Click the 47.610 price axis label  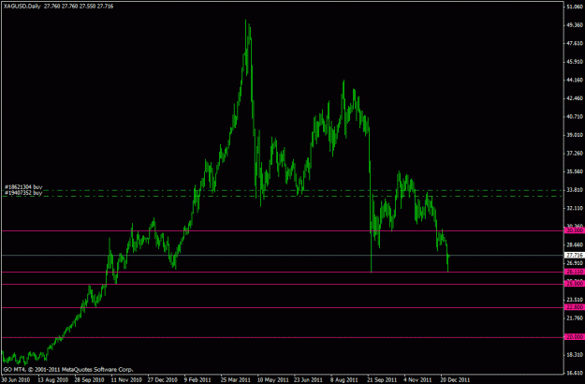(575, 43)
